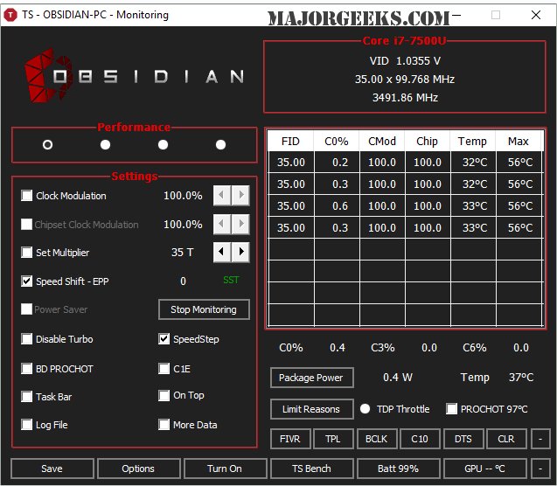
Task: Click the 0.6 C0% table cell
Action: [337, 206]
